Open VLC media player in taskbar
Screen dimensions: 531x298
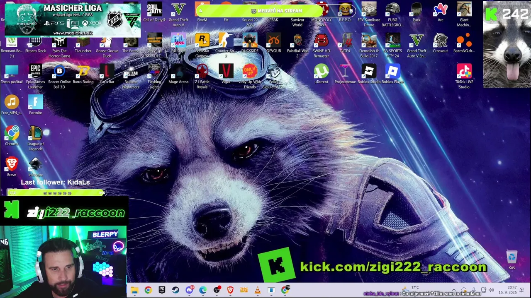point(258,290)
